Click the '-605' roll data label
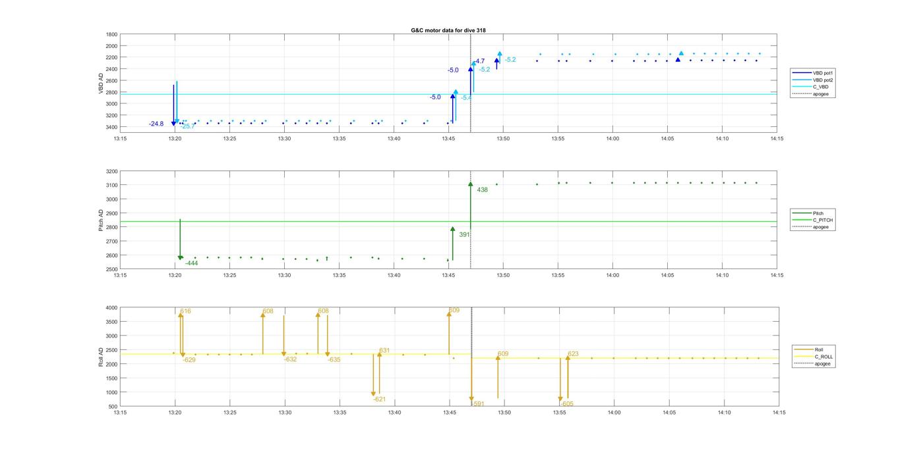This screenshot has width=923, height=456. click(567, 404)
